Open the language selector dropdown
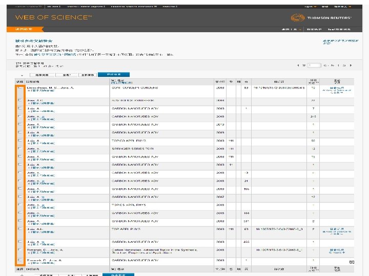 click(x=342, y=7)
